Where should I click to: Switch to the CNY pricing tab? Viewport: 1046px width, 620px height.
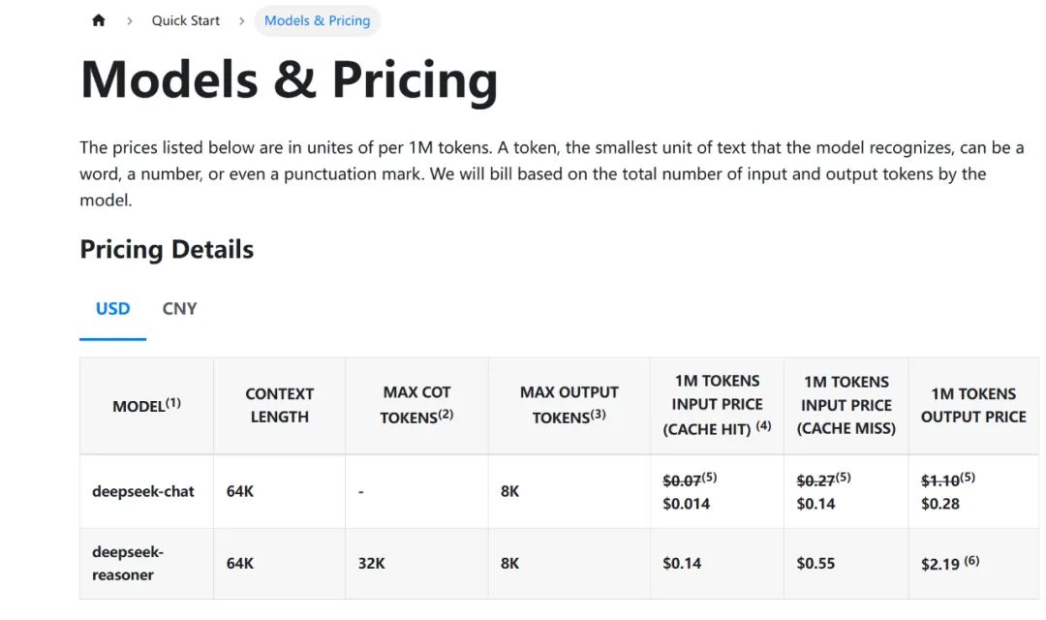(x=179, y=308)
